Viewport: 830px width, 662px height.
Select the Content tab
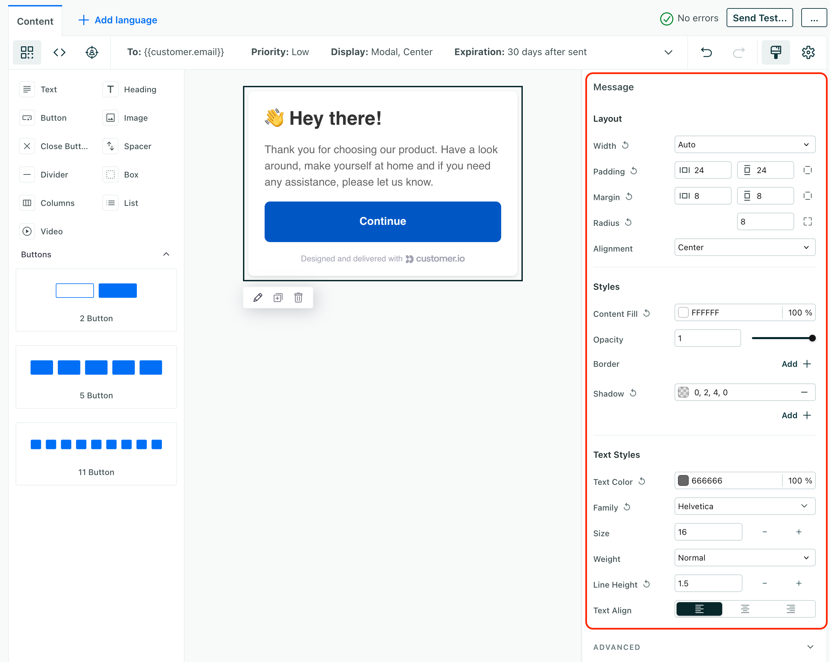35,21
